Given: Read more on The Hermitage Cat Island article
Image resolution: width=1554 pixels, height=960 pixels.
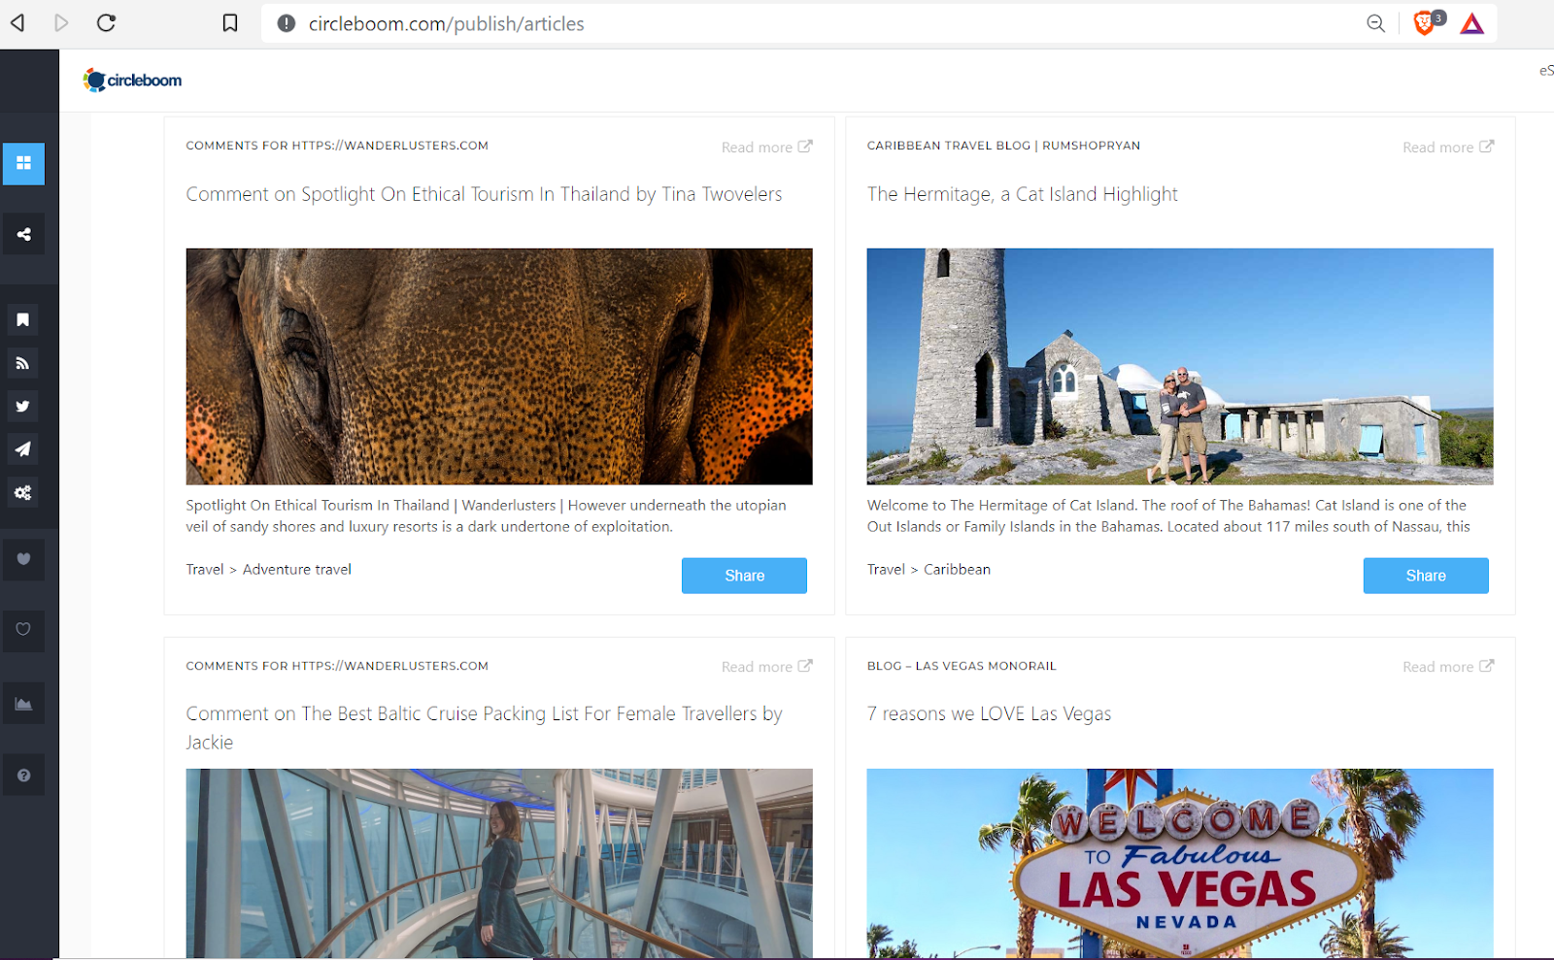Looking at the screenshot, I should pos(1448,147).
